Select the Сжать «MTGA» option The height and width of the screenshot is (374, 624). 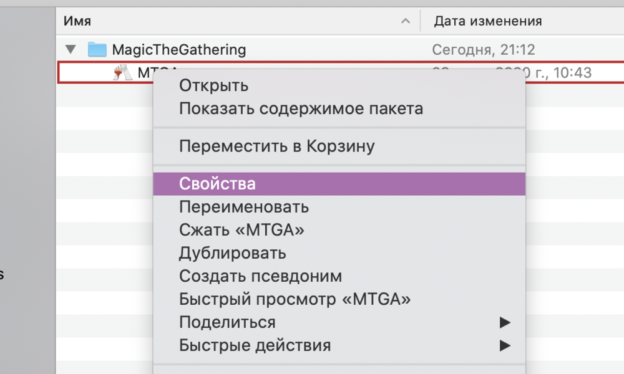coord(241,230)
